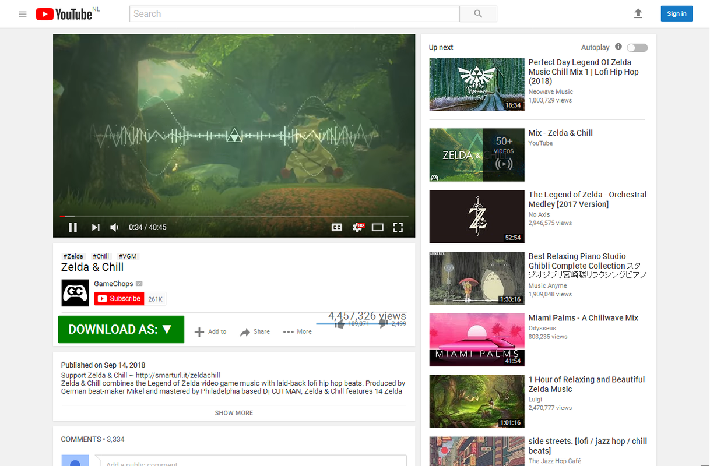Click title Mix - Zelda & Chill

click(x=561, y=133)
